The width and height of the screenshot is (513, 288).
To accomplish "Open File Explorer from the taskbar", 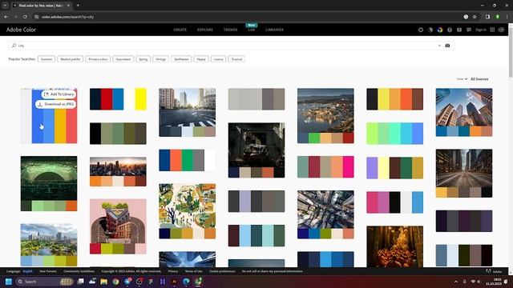I will 104,282.
